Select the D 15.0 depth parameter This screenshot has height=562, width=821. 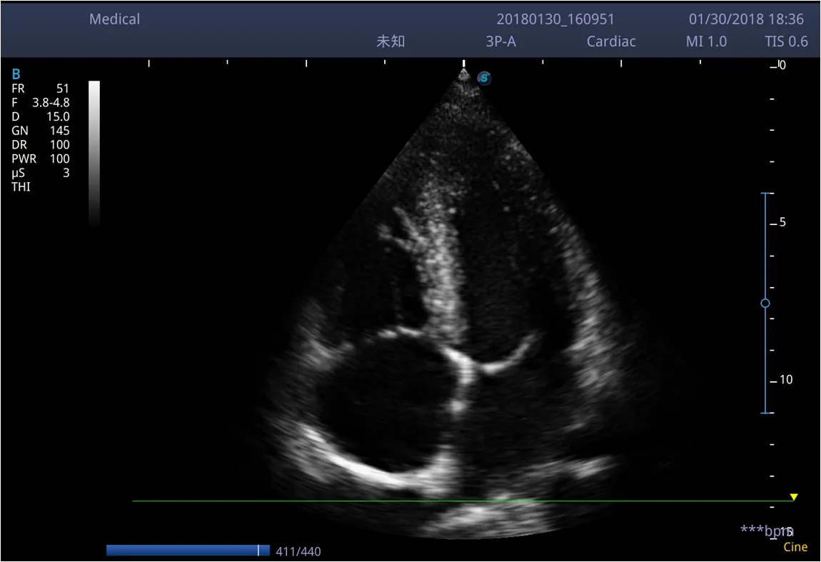[40, 116]
